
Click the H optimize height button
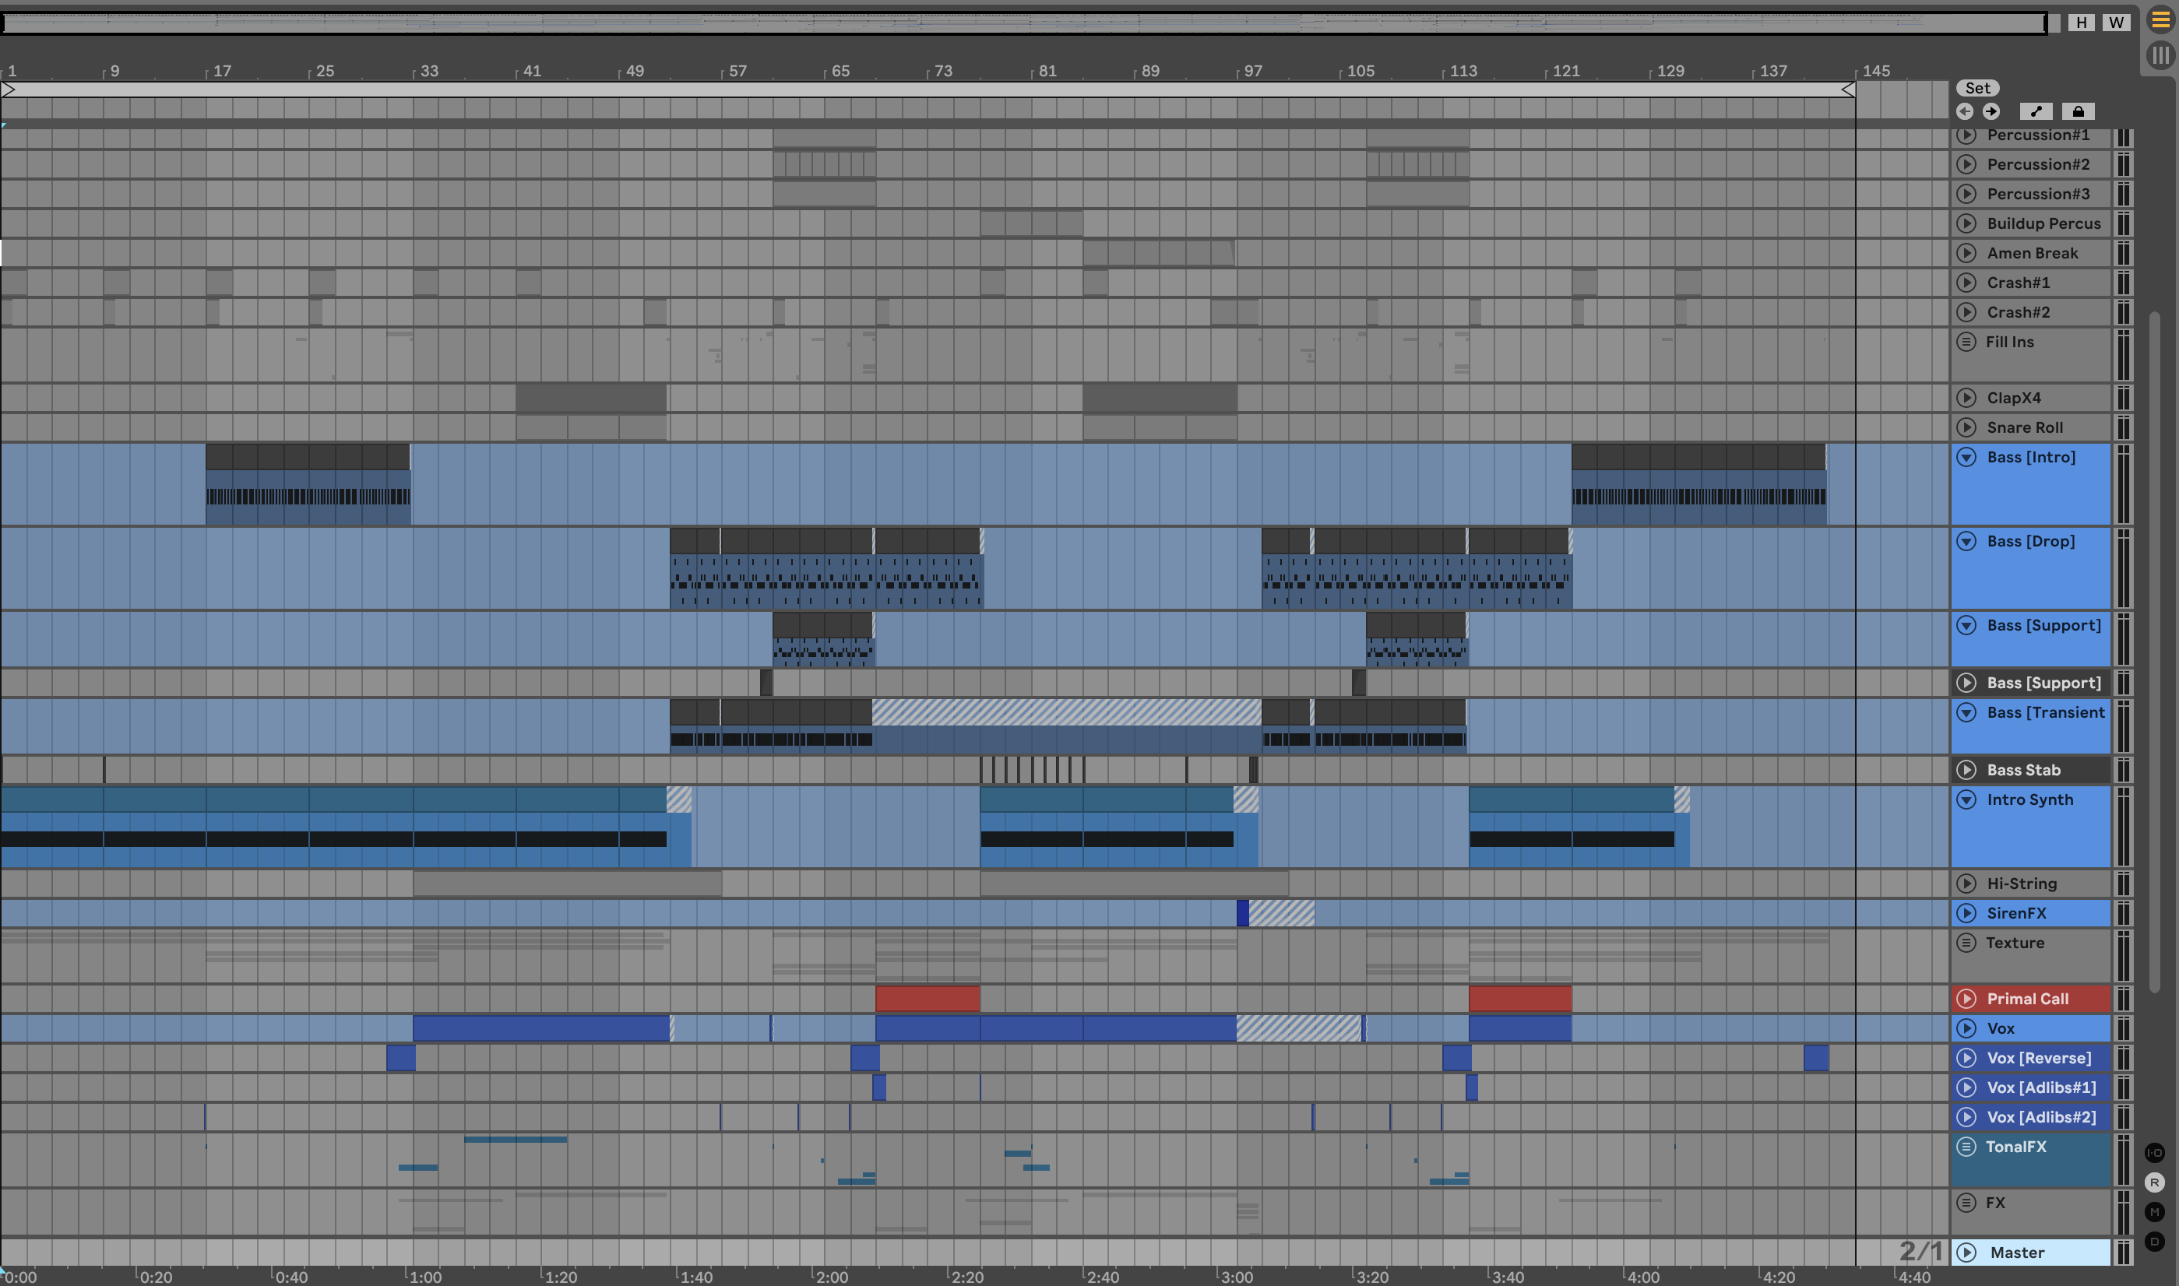2081,23
